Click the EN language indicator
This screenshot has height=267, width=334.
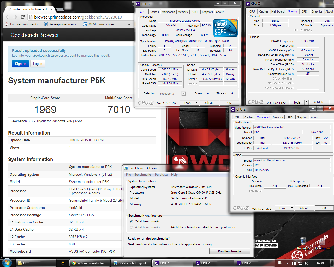(280, 263)
